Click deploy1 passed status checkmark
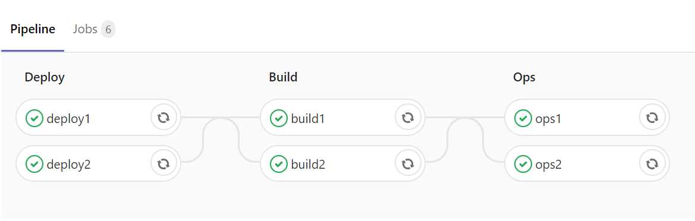The image size is (695, 221). 34,118
